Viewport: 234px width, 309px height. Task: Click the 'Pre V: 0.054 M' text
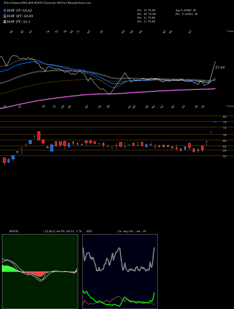pos(186,14)
